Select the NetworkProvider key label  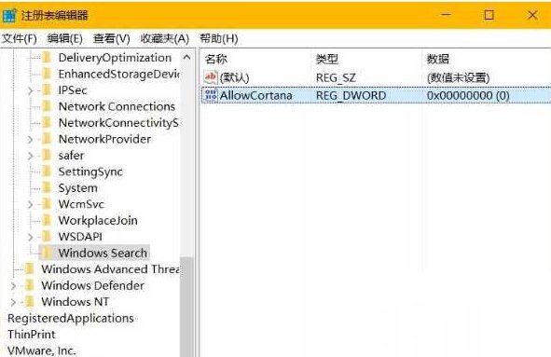pyautogui.click(x=104, y=139)
